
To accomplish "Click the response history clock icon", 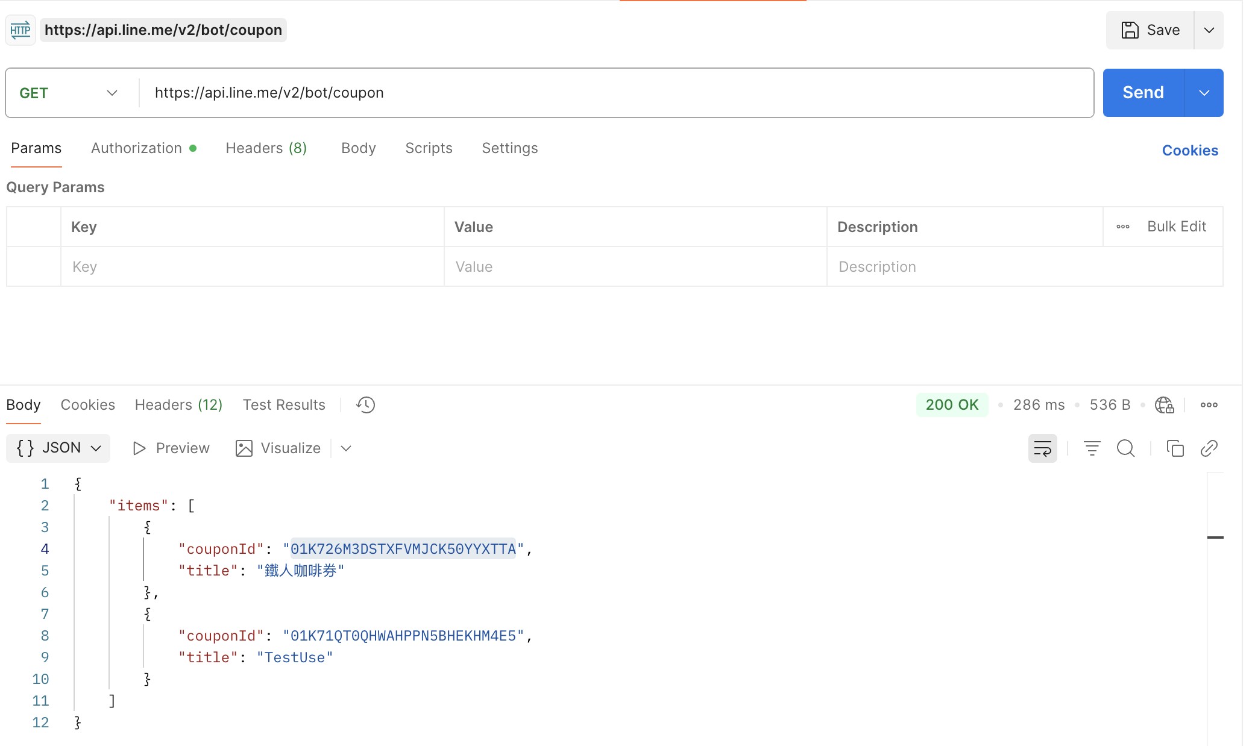I will [x=365, y=405].
